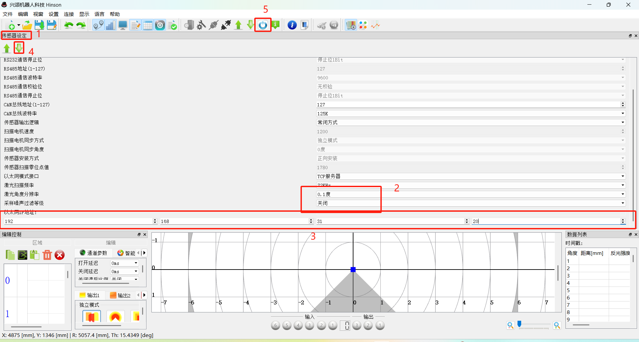Open the 视窗 menu
The height and width of the screenshot is (342, 639).
38,14
